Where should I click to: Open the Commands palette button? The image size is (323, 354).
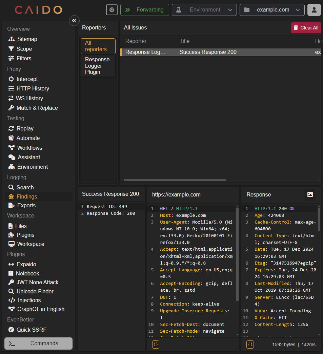coord(39,343)
